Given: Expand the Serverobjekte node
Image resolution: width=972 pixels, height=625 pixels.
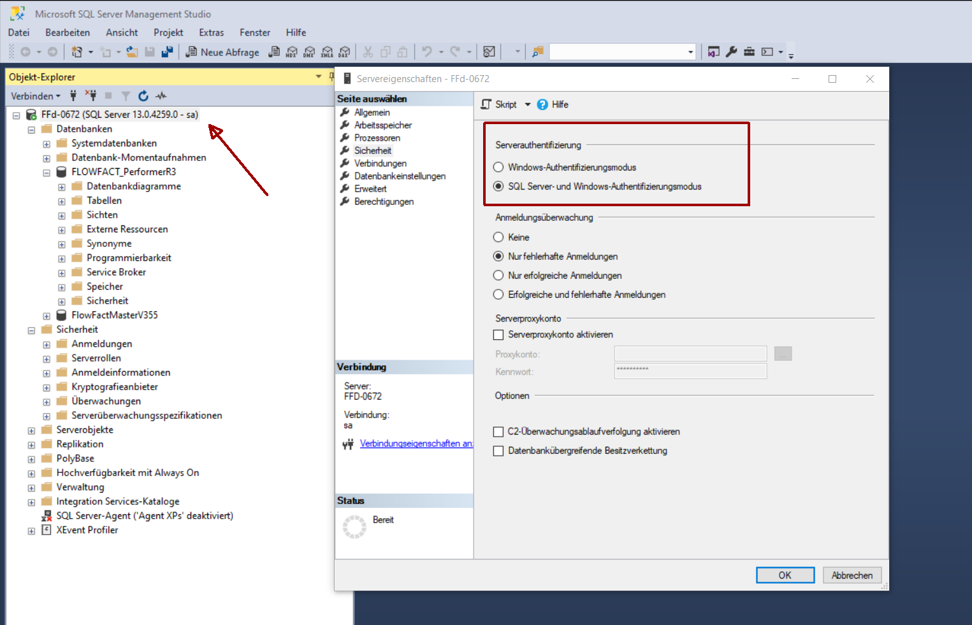Looking at the screenshot, I should tap(31, 431).
